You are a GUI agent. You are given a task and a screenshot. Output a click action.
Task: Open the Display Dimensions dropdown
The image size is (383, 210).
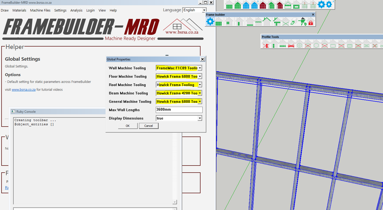point(200,118)
